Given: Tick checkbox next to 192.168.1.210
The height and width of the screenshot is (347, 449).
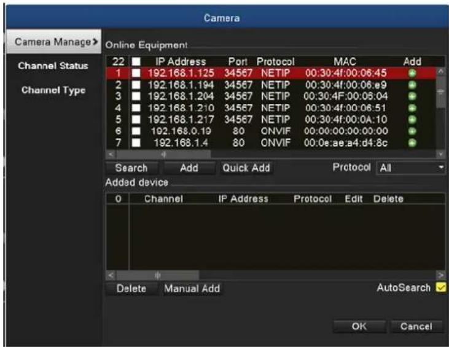Looking at the screenshot, I should tap(136, 108).
